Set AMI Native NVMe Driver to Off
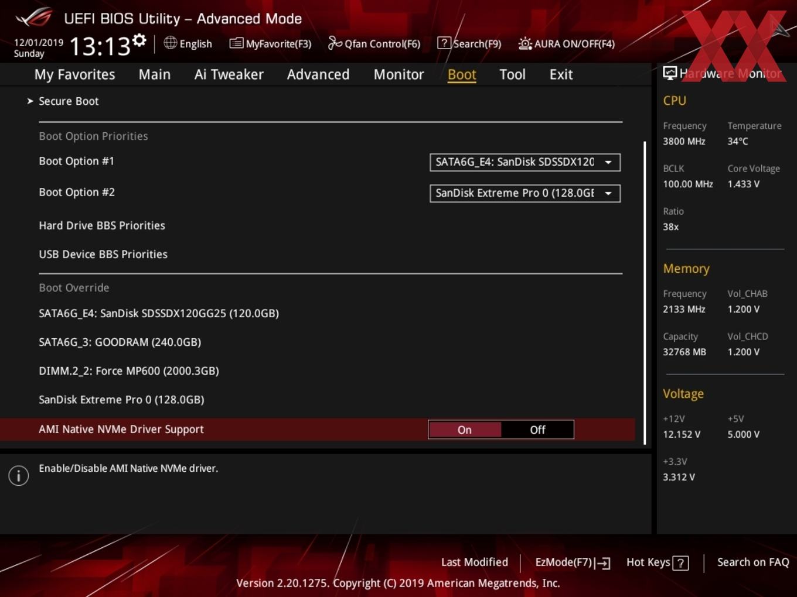The height and width of the screenshot is (597, 797). (x=537, y=430)
